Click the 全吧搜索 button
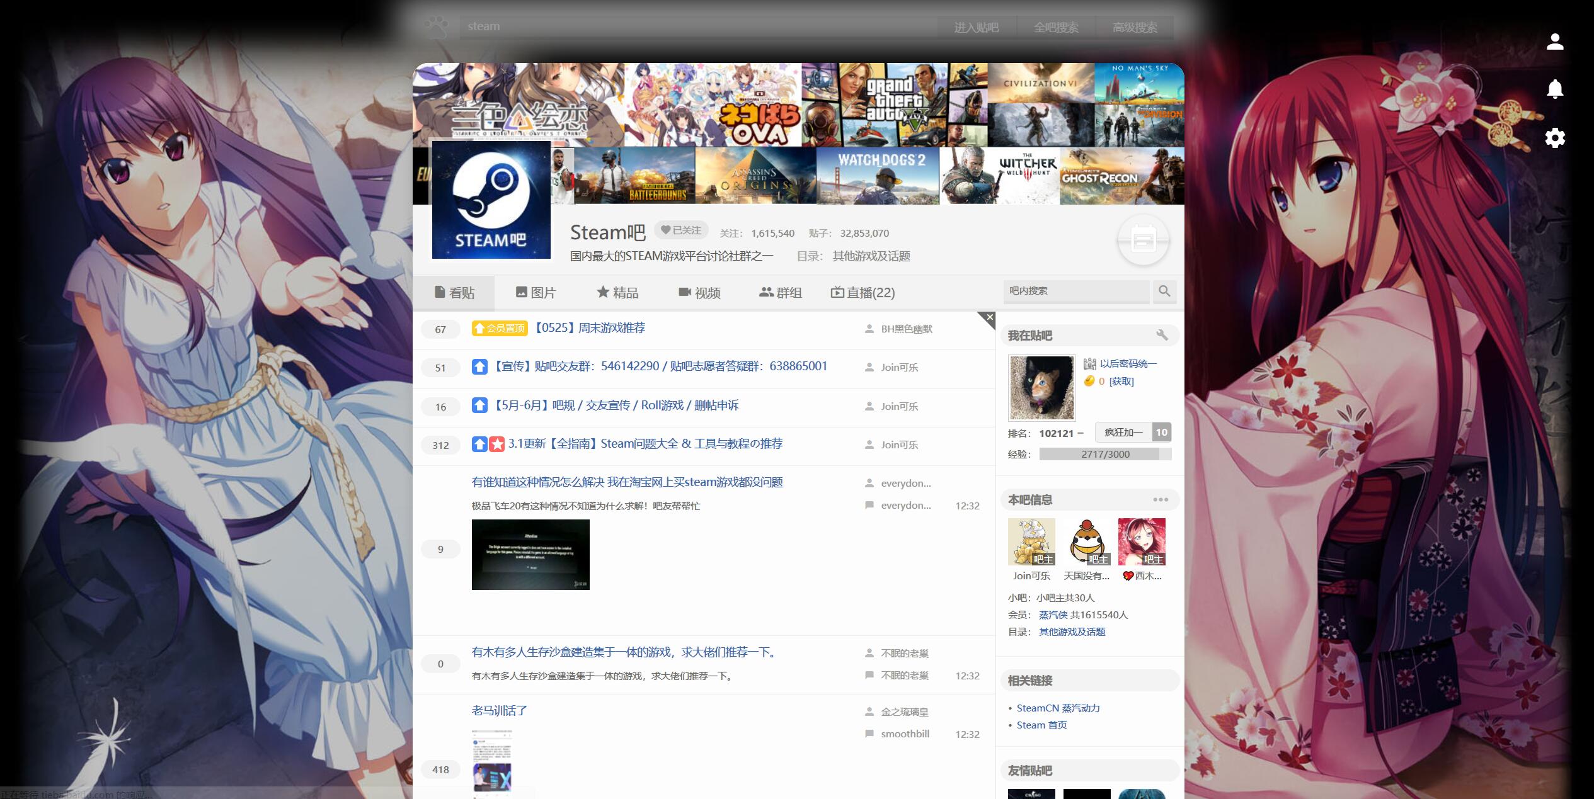 [1055, 28]
